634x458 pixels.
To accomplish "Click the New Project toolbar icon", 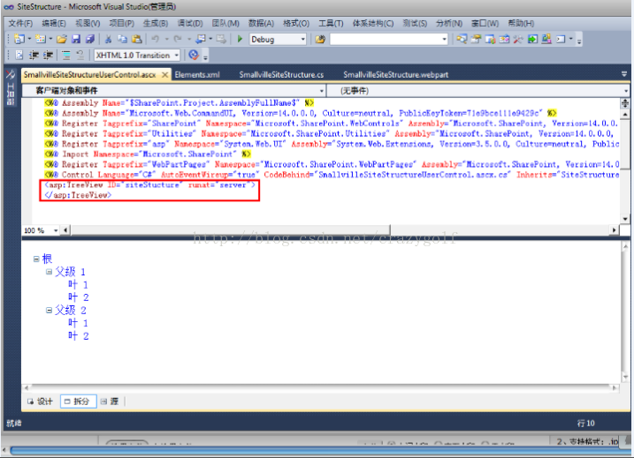I will point(19,39).
